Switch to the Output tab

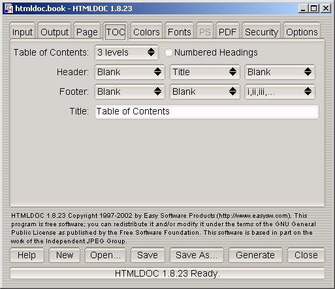tap(54, 31)
